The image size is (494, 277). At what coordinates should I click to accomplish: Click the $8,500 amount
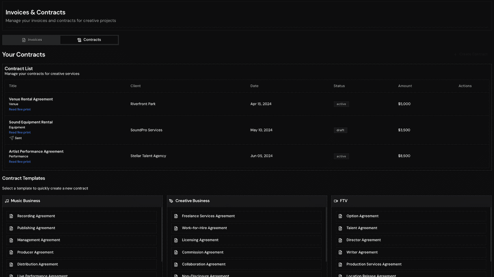coord(404,156)
